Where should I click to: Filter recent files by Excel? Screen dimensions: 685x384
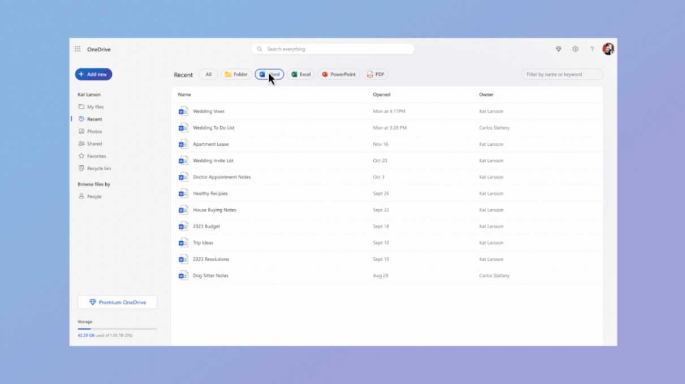point(301,75)
